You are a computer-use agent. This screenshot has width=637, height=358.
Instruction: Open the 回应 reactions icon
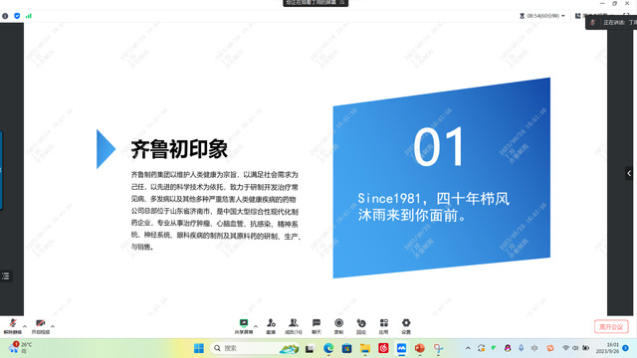(361, 326)
